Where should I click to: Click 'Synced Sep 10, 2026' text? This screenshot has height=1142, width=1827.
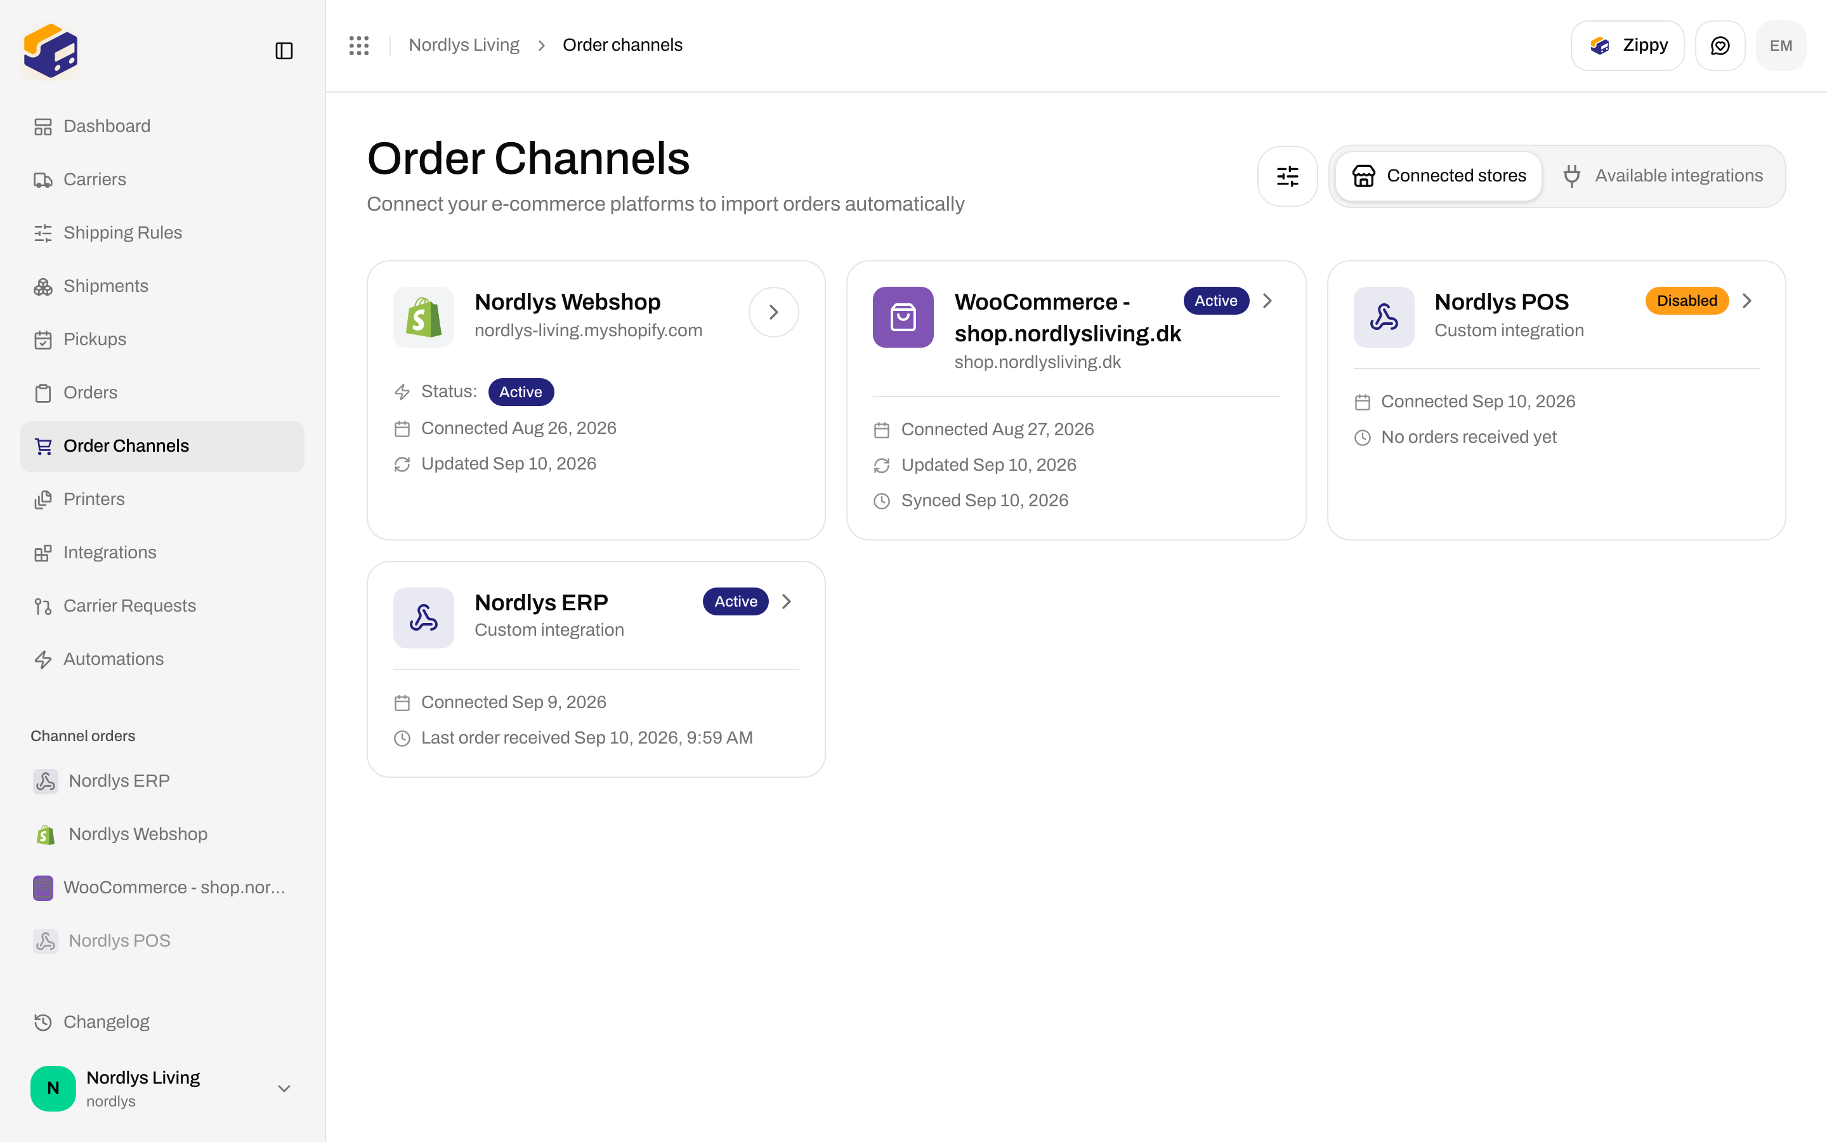(985, 501)
